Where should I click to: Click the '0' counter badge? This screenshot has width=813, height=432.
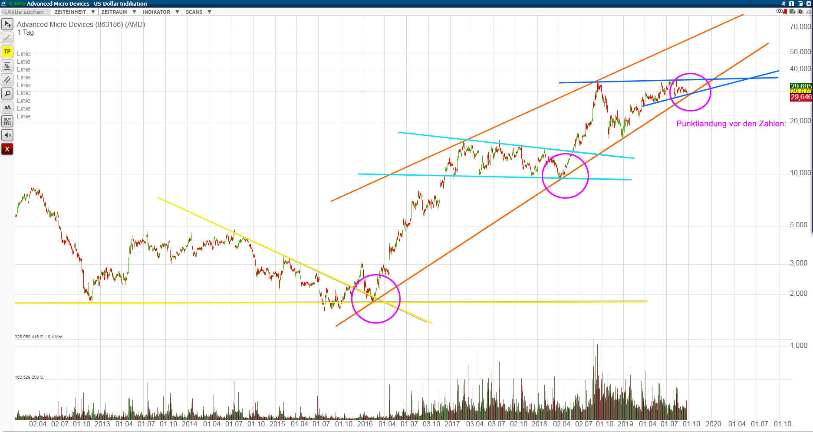pos(800,11)
